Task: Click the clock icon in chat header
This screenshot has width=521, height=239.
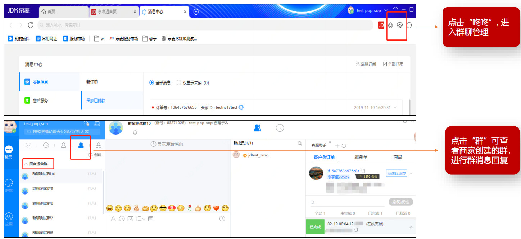Action: pos(280,128)
